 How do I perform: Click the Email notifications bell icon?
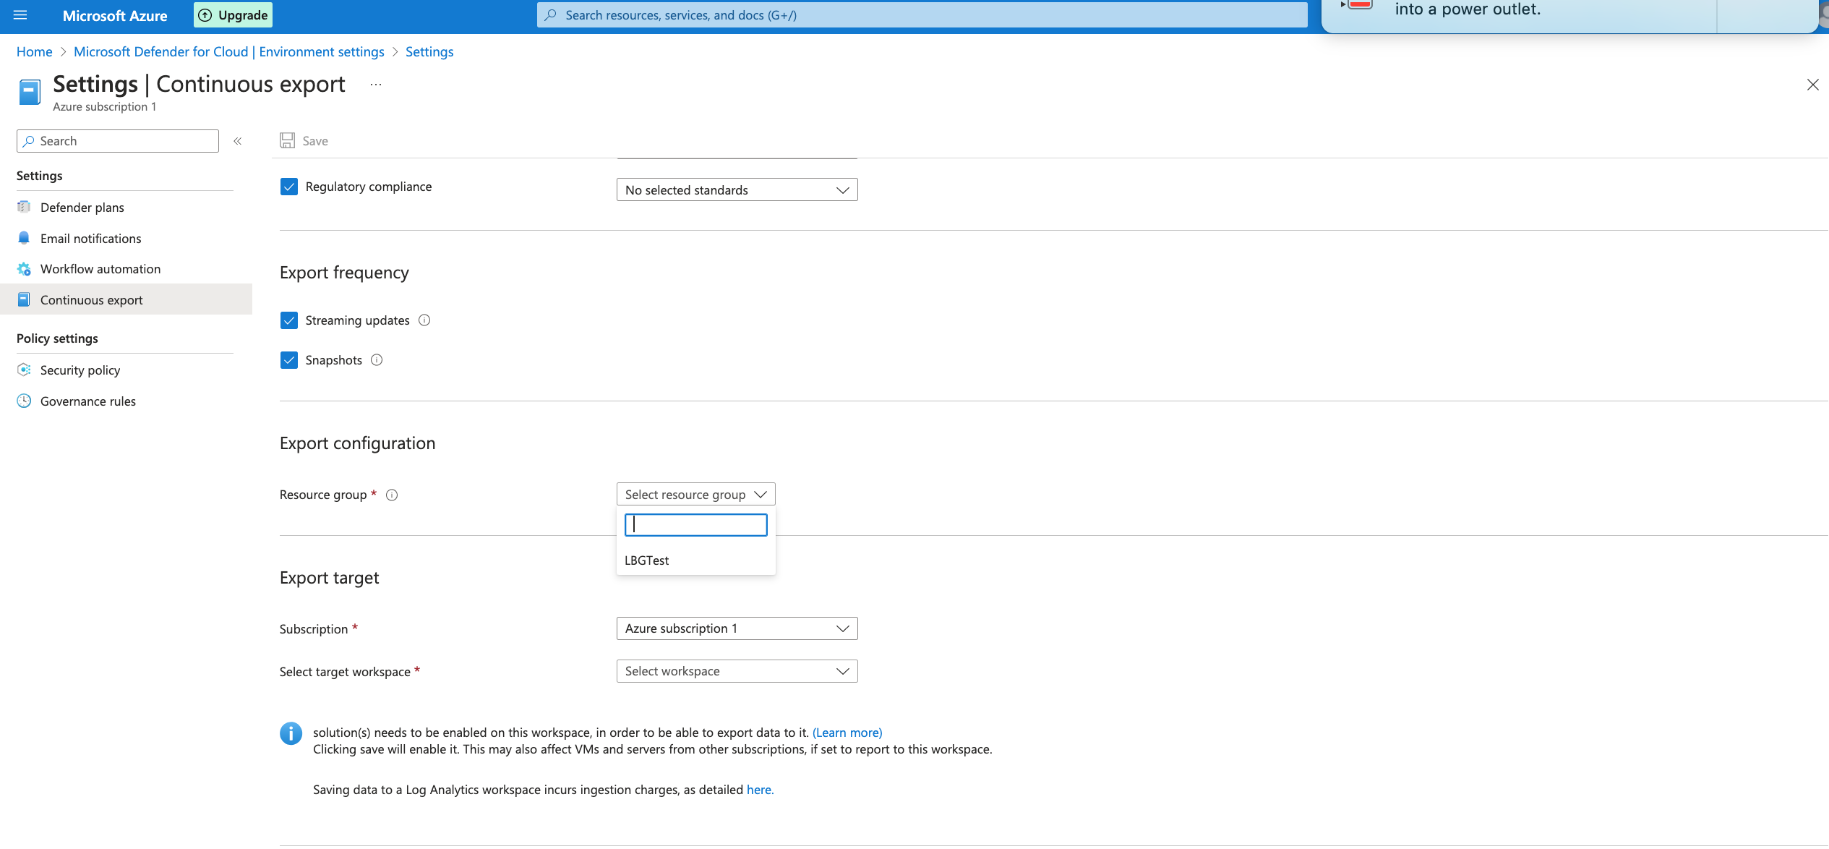click(x=24, y=238)
